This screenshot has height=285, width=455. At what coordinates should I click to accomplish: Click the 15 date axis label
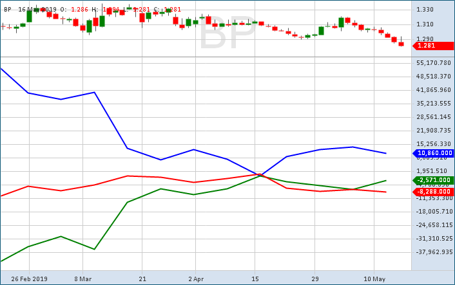click(x=255, y=279)
